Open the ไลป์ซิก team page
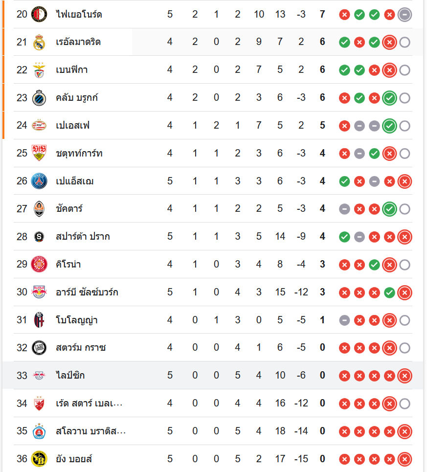427x472 pixels. coord(70,376)
